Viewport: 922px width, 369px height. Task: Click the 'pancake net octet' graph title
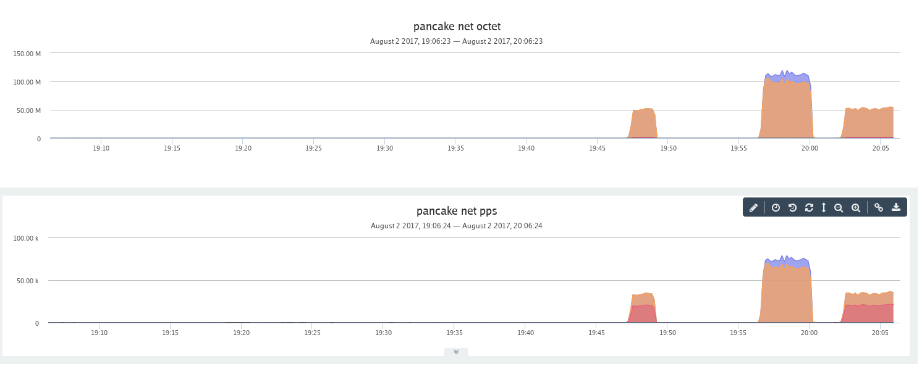tap(457, 27)
